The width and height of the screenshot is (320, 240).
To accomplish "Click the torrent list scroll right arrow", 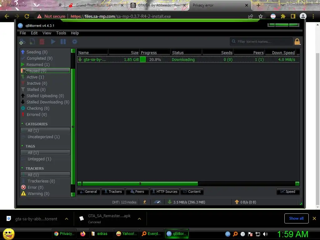I will click(x=297, y=183).
